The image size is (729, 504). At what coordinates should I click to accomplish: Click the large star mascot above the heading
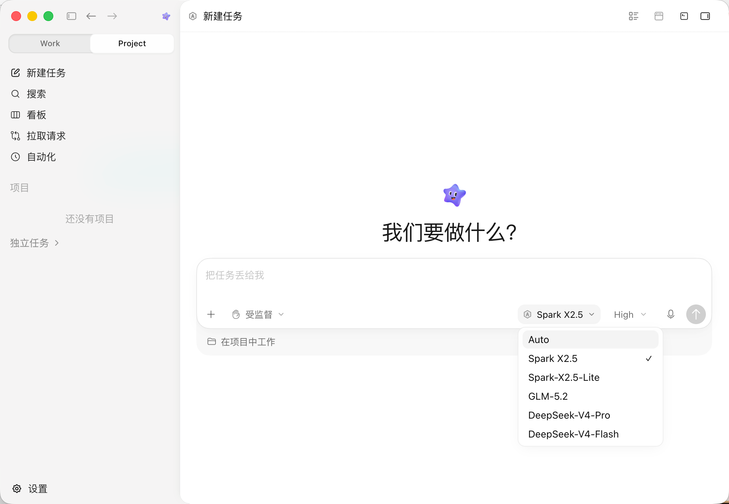coord(455,195)
